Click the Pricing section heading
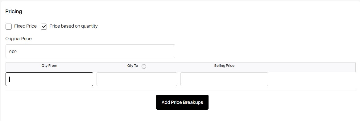The width and height of the screenshot is (360, 121). pos(14,11)
